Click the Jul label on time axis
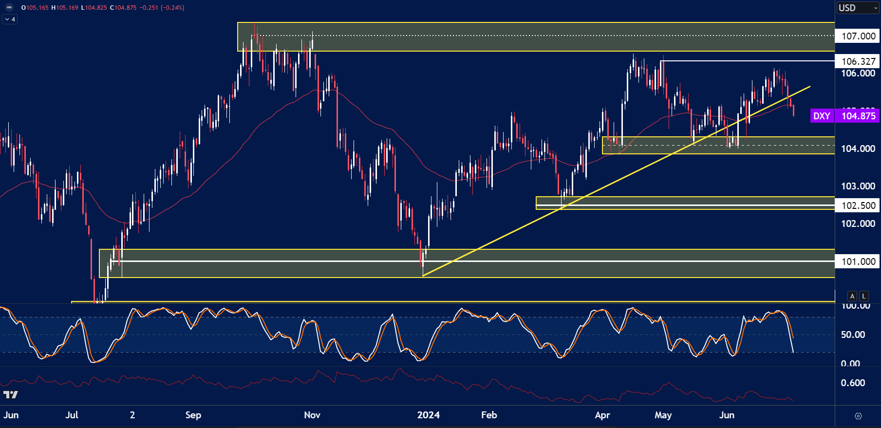 pos(72,415)
